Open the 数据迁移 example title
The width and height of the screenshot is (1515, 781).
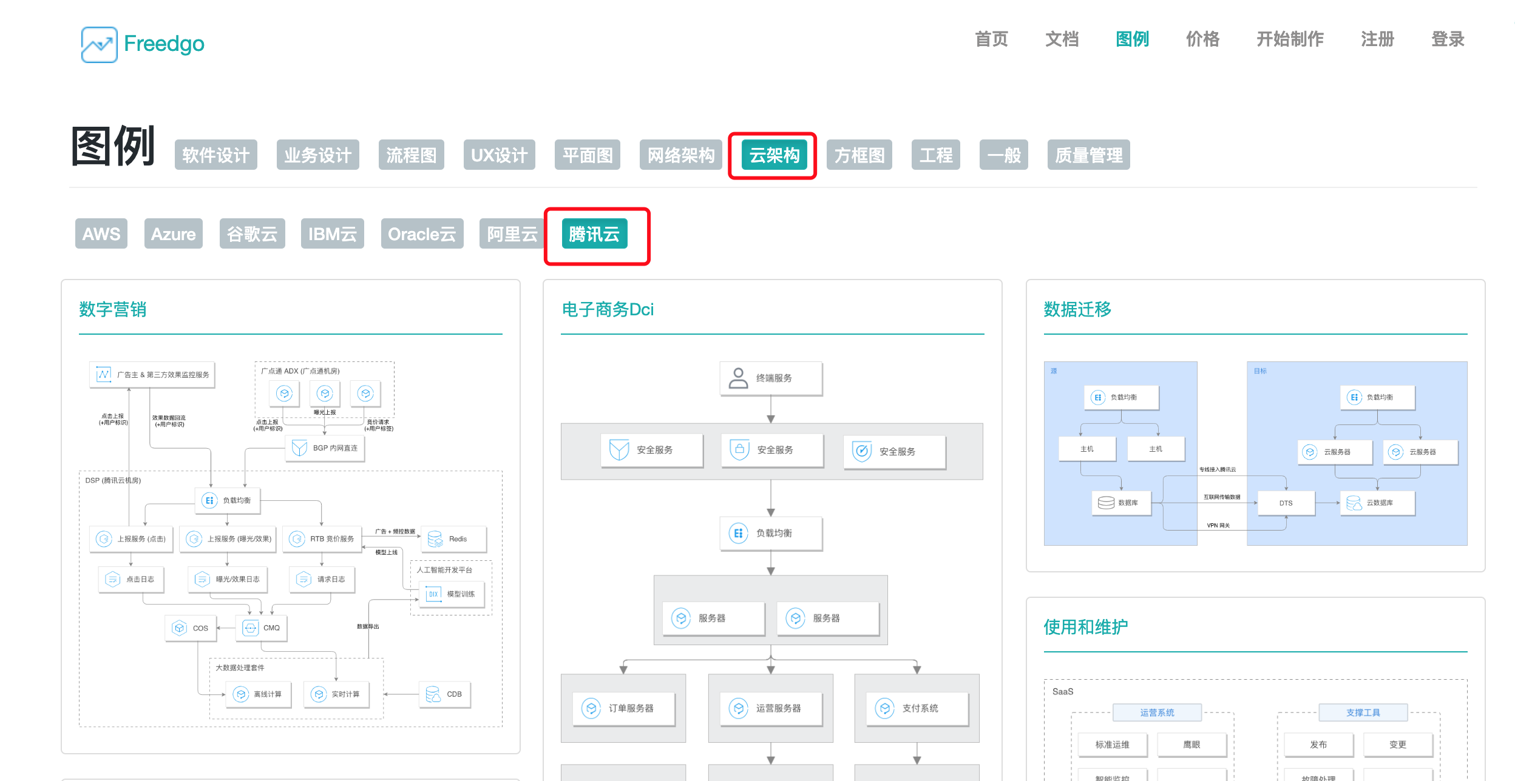point(1078,309)
